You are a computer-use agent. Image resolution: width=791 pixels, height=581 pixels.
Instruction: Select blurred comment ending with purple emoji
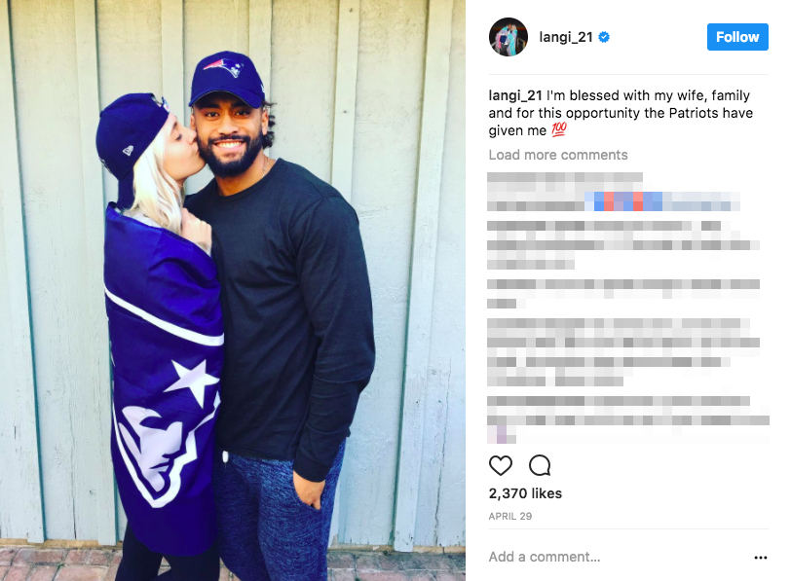click(628, 419)
